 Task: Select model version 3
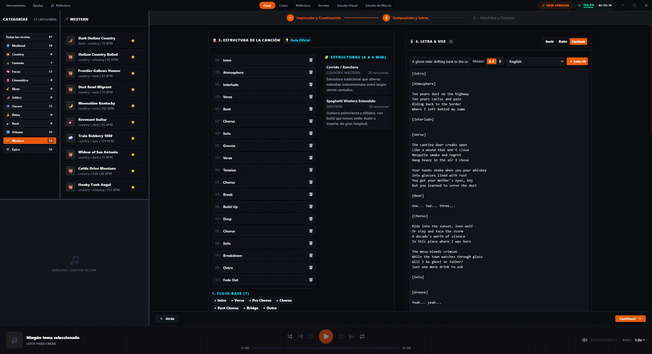(x=500, y=61)
